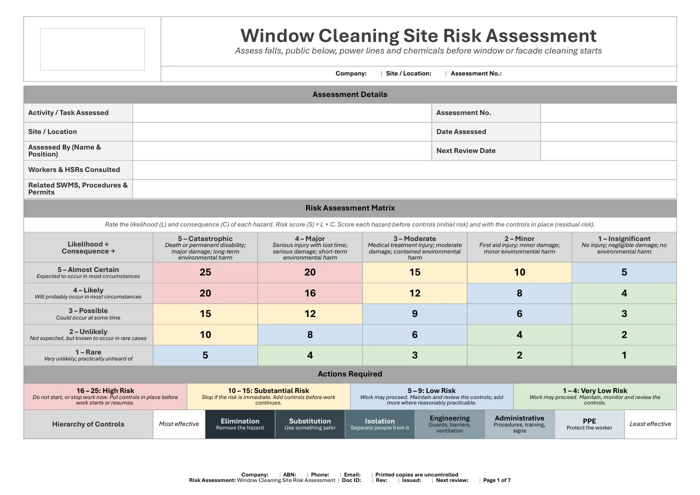Select the blank field beside the Site / Location label
700x495 pixels.
point(282,132)
